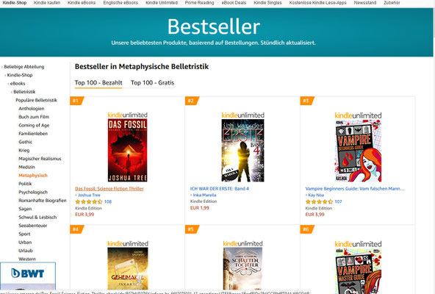Go up to Beliebige Abteilung category
Image resolution: width=435 pixels, height=294 pixels.
point(24,67)
